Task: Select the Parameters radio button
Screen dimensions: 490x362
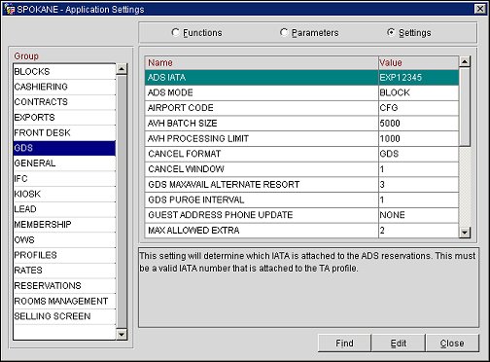Action: [284, 32]
